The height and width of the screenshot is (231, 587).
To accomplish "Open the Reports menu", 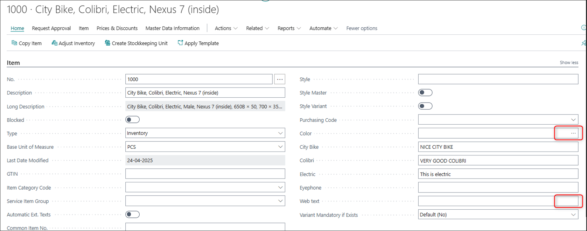I will click(x=289, y=28).
